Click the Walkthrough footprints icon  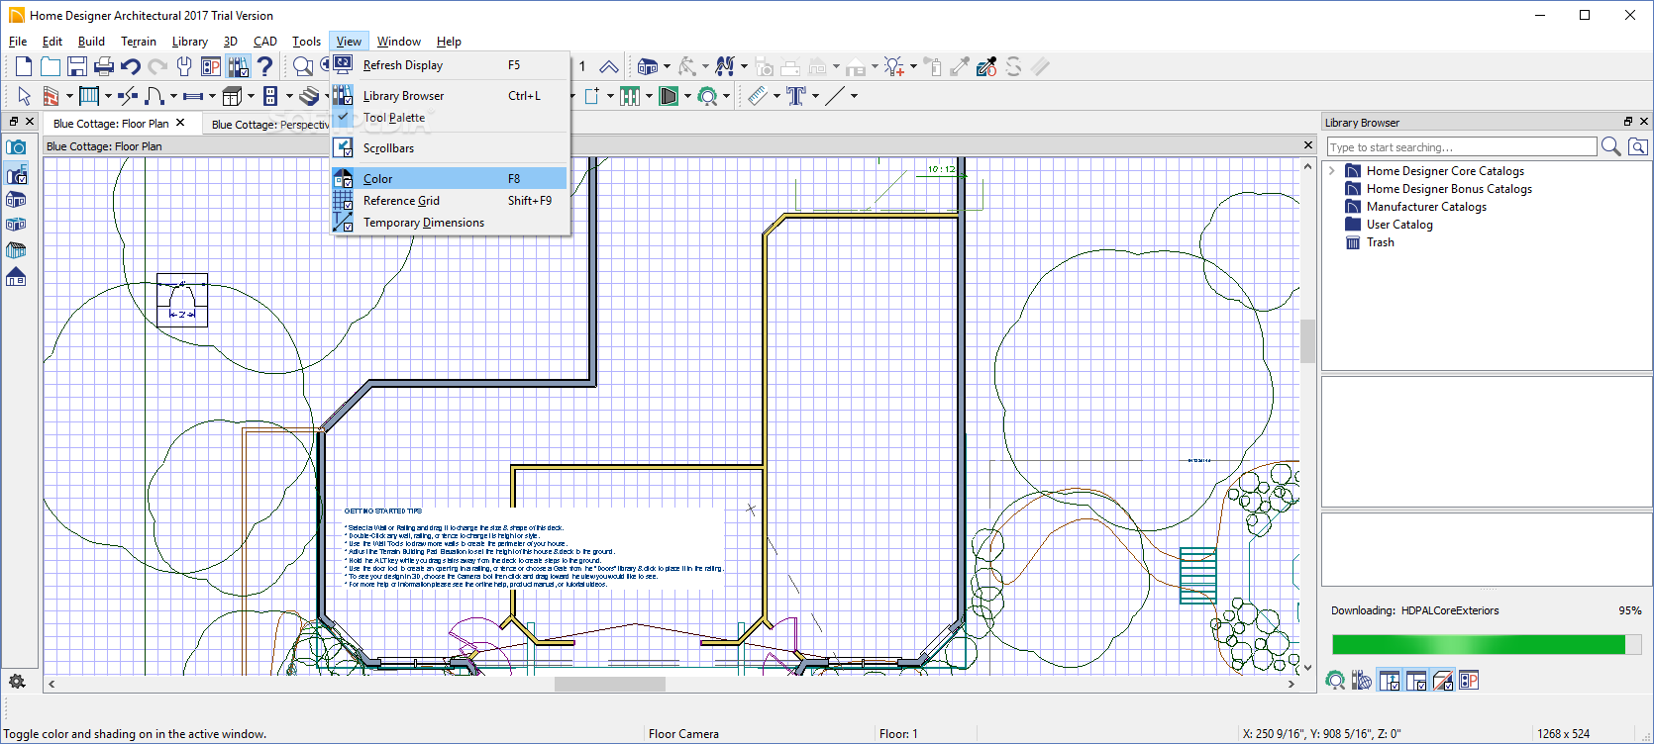[x=725, y=66]
